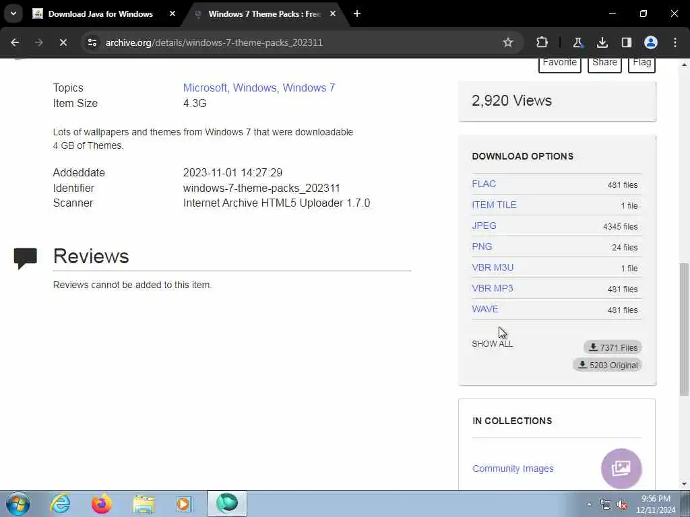Open the WAVE download option

click(x=485, y=309)
